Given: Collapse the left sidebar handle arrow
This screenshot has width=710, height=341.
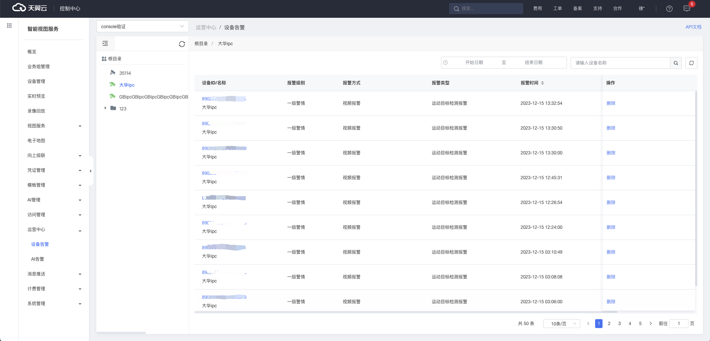Looking at the screenshot, I should (x=90, y=171).
